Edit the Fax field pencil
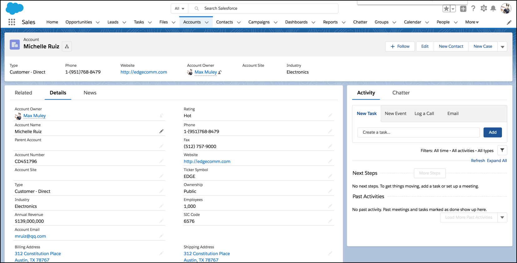This screenshot has height=263, width=517. (x=330, y=146)
